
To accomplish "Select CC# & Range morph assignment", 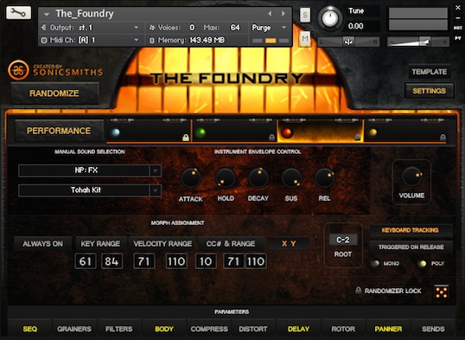I will click(231, 244).
